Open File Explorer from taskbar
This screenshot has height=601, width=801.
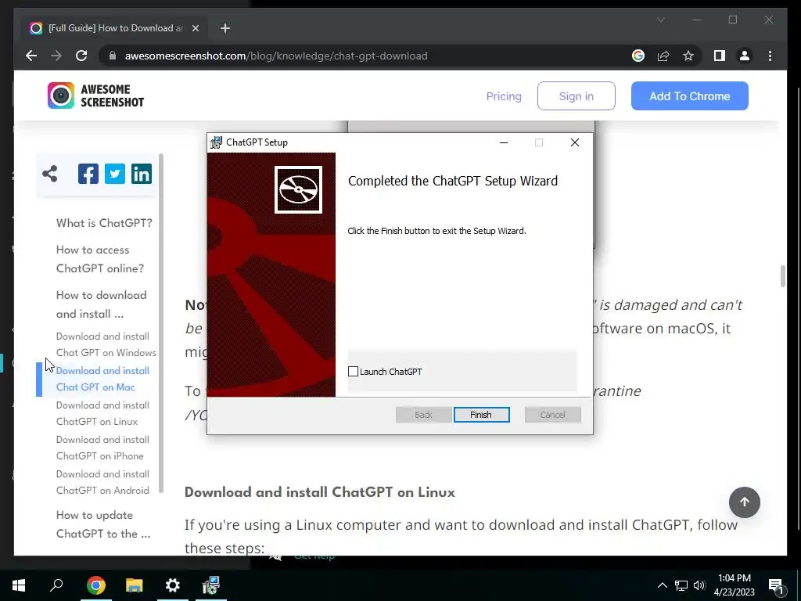[x=135, y=585]
